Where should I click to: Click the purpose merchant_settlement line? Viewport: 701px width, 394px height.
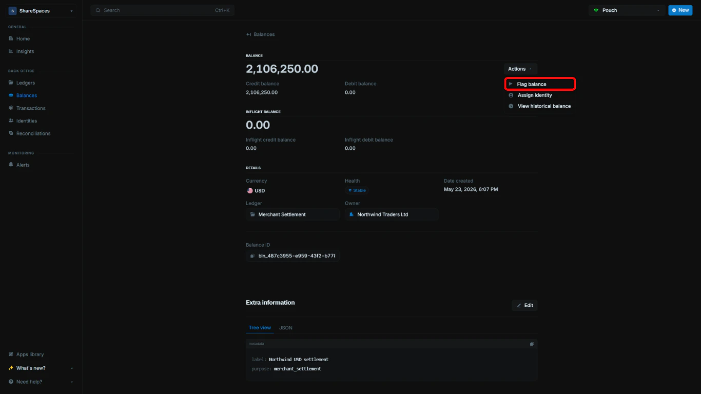coord(286,369)
